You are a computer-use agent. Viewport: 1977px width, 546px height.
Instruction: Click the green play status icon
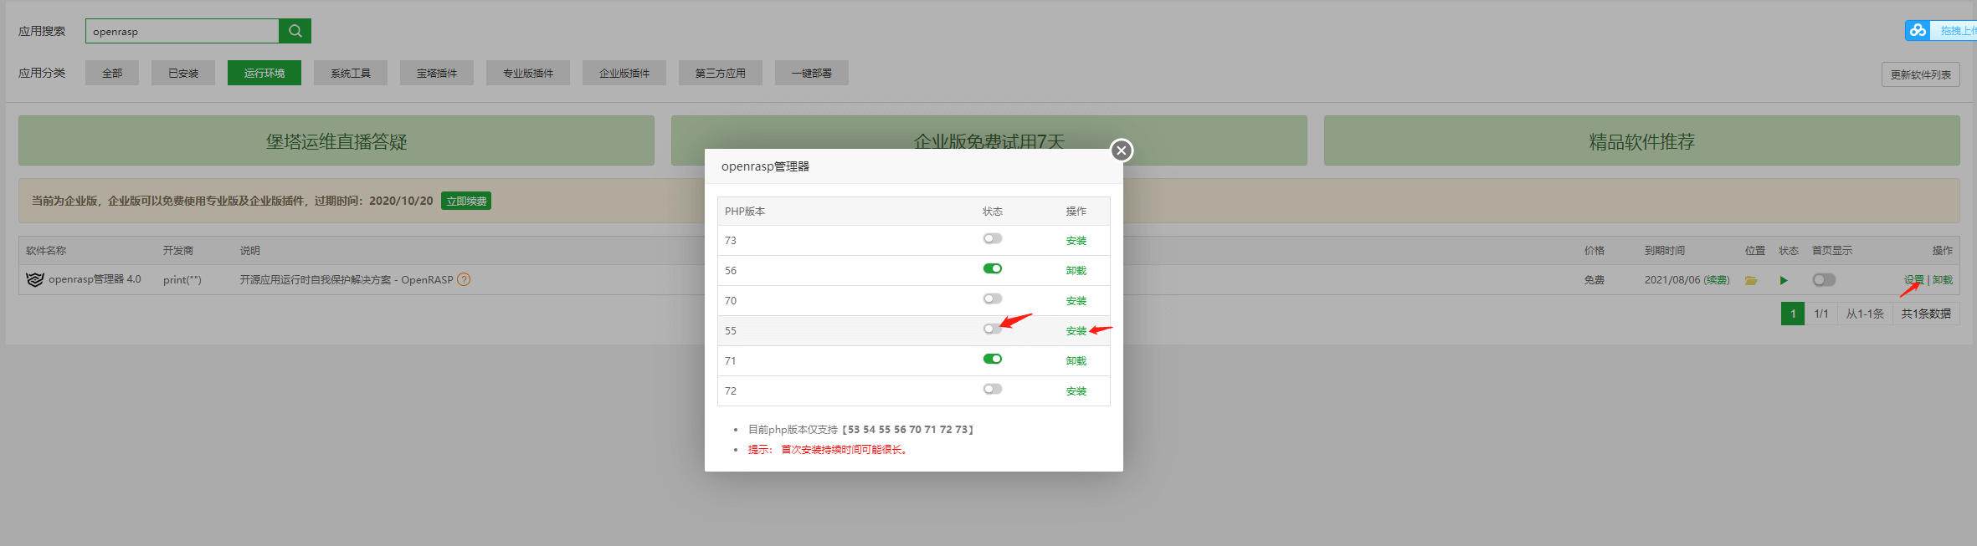coord(1784,280)
